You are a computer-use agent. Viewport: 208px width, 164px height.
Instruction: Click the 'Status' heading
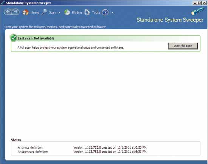(16, 140)
